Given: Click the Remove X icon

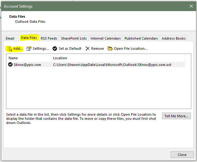Looking at the screenshot, I should pyautogui.click(x=88, y=49).
